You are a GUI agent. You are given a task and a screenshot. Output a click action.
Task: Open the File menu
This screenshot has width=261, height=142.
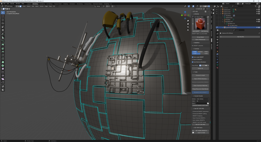click(x=4, y=4)
